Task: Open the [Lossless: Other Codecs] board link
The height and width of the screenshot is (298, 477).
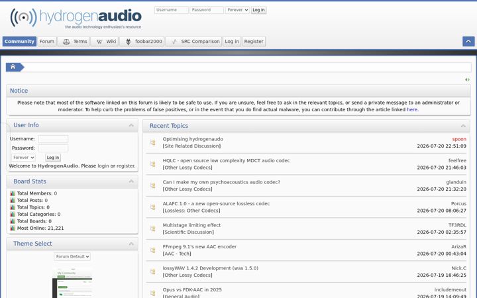Action: pyautogui.click(x=191, y=211)
